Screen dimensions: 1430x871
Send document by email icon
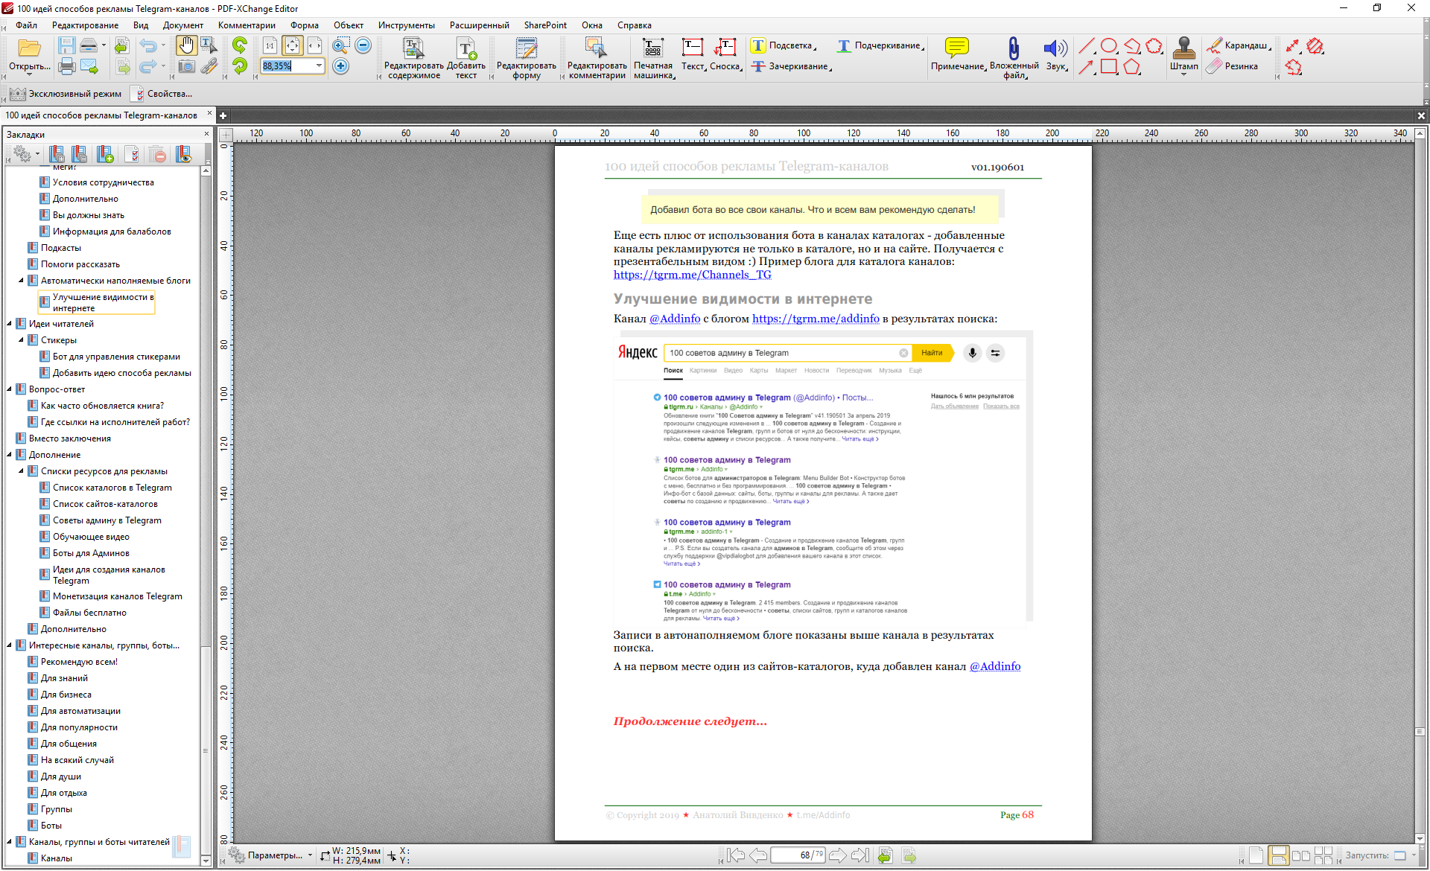(89, 67)
